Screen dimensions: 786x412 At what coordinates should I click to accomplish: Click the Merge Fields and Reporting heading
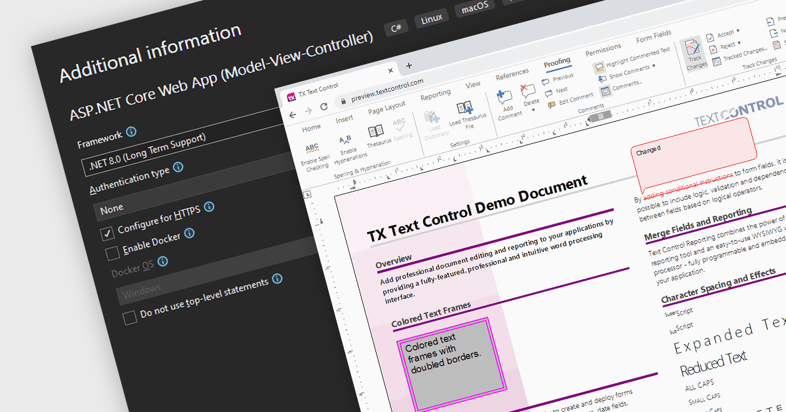point(698,224)
